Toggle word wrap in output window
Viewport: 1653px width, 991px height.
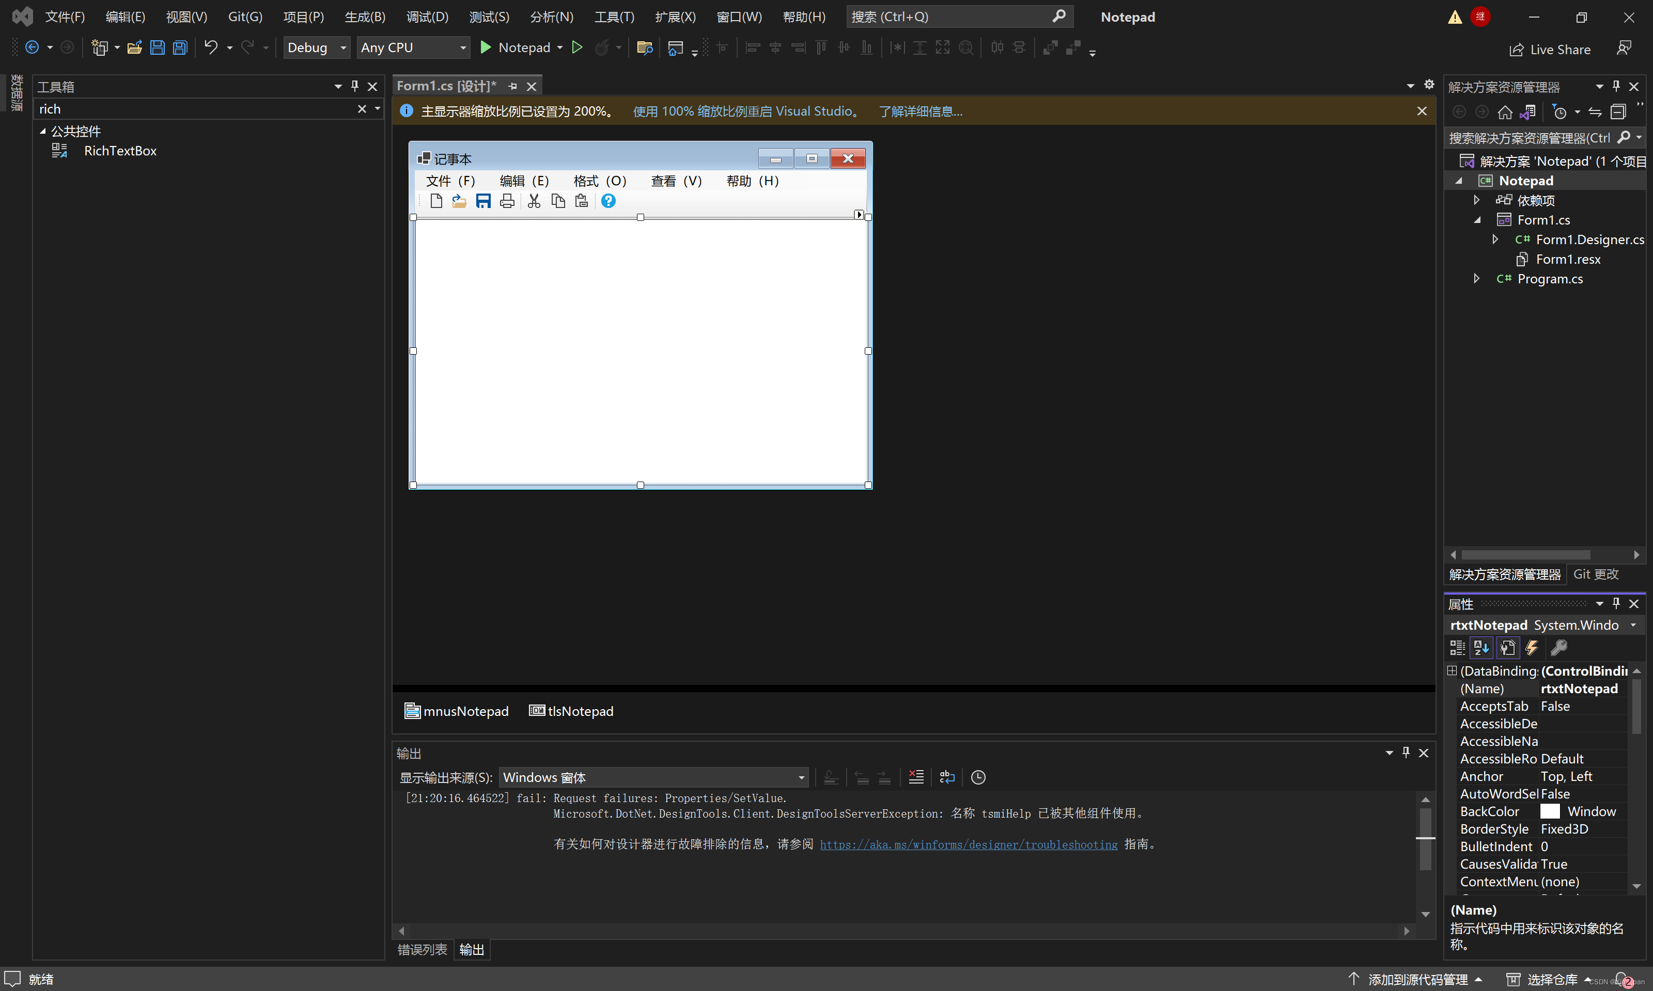pyautogui.click(x=947, y=777)
